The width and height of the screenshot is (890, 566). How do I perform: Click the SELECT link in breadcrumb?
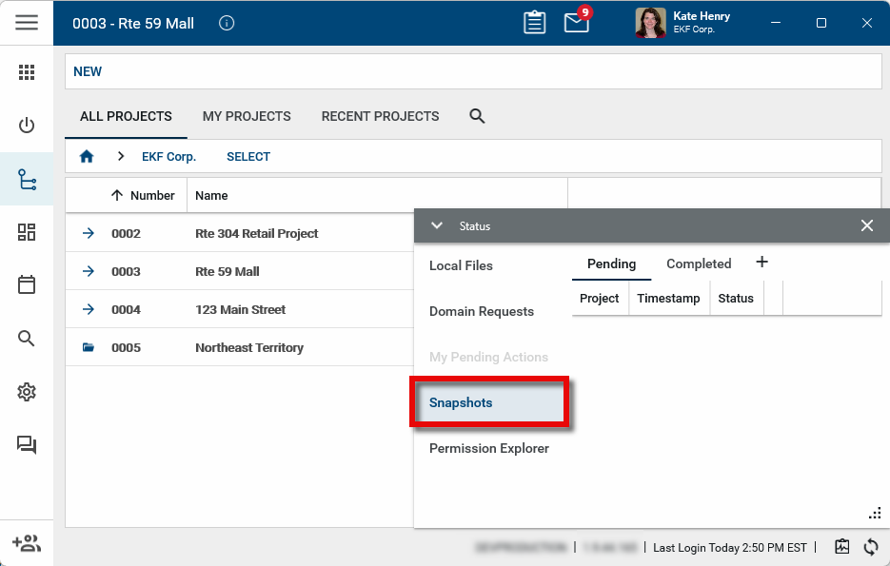tap(248, 156)
